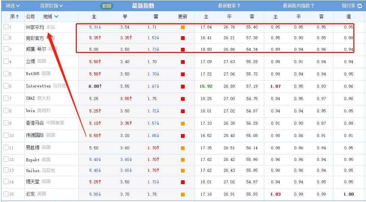Click the red update square for bwin
Viewport: 366px width, 202px height.
coord(183,111)
